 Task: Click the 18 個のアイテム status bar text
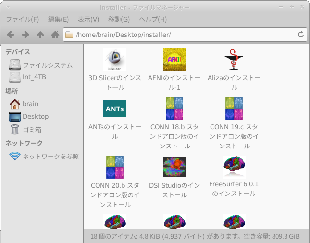click(195, 236)
